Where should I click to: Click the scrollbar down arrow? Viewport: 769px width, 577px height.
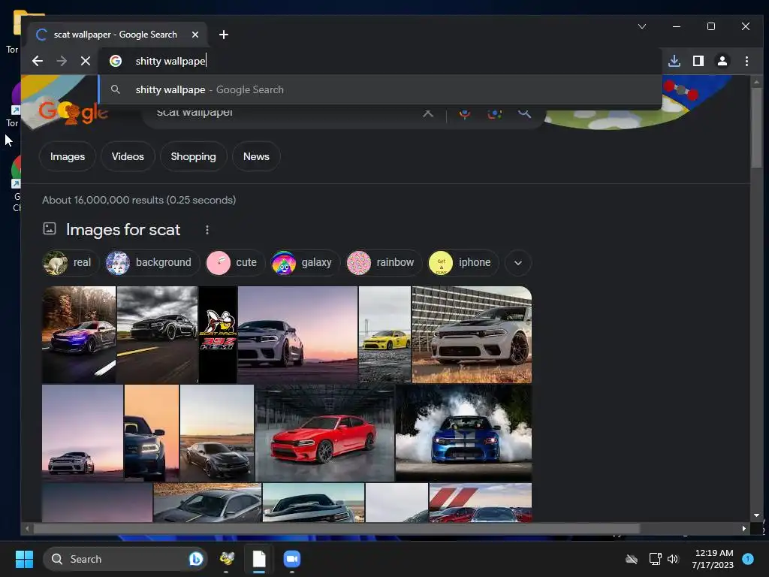[x=756, y=515]
